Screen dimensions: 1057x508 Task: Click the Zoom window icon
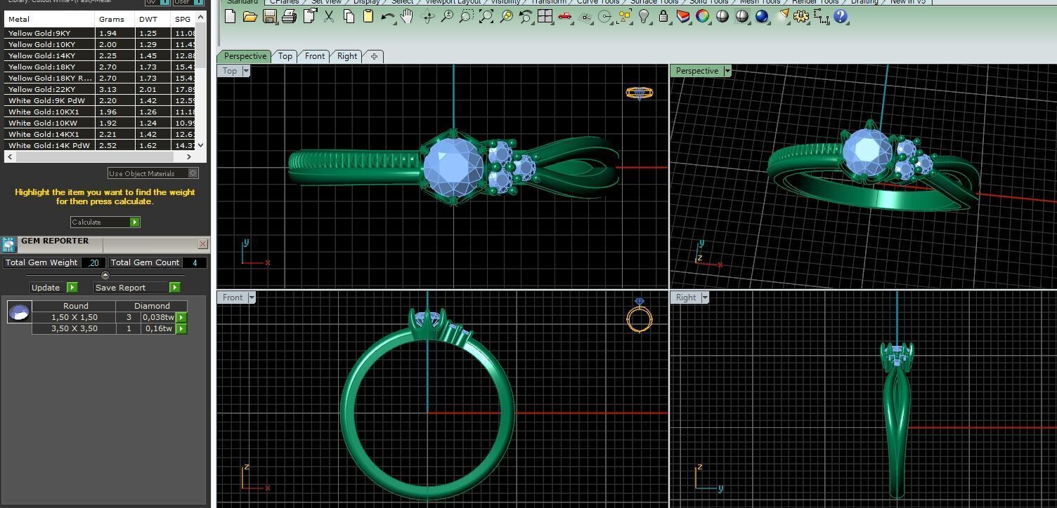click(467, 16)
